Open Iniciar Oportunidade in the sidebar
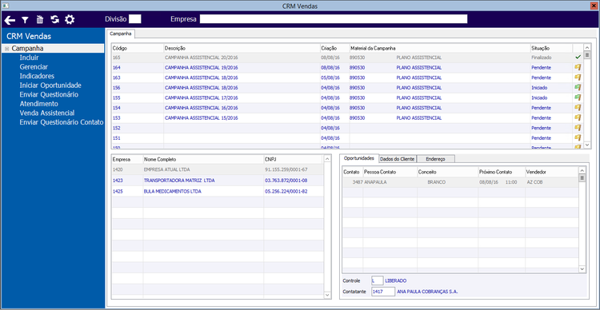Image resolution: width=600 pixels, height=310 pixels. pos(50,85)
